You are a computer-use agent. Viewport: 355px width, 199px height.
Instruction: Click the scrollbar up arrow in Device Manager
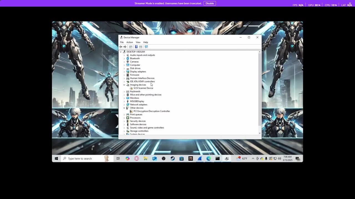point(260,52)
